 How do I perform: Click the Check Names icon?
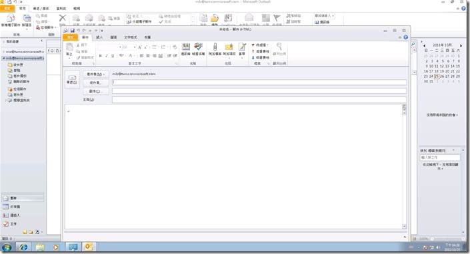click(x=198, y=49)
